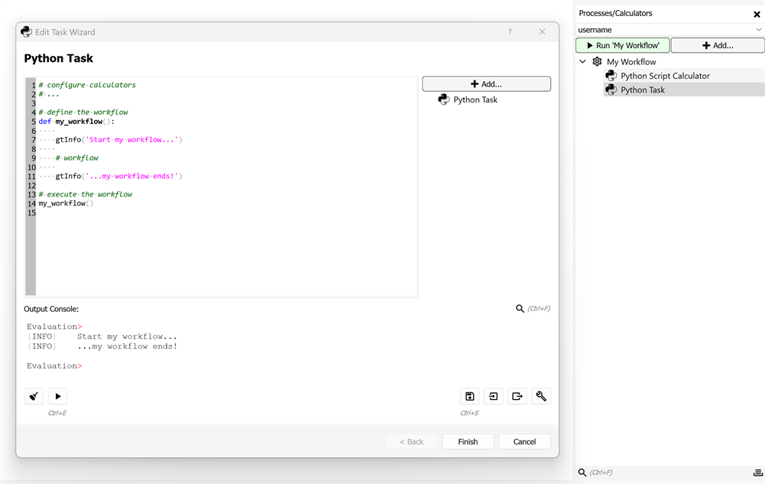Open the username dropdown
The width and height of the screenshot is (765, 484).
(670, 30)
